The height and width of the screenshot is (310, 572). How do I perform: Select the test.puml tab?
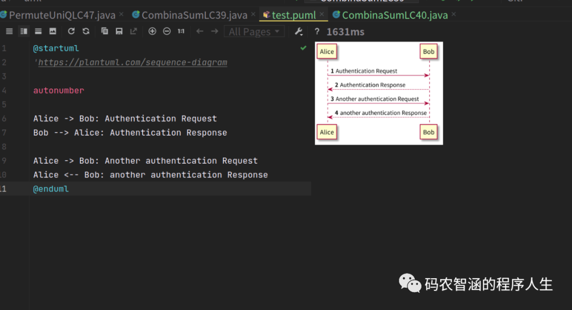click(293, 15)
